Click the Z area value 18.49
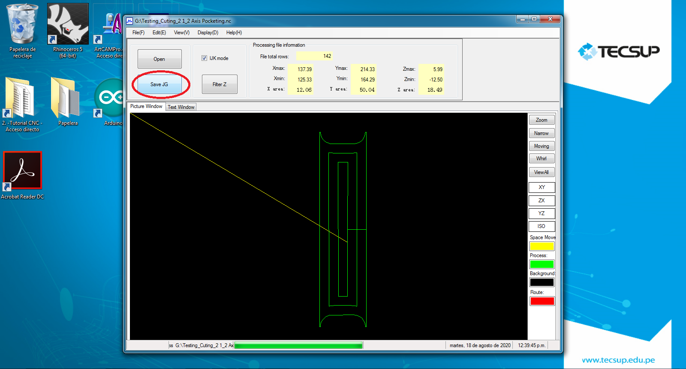Viewport: 686px width, 369px height. (x=431, y=90)
